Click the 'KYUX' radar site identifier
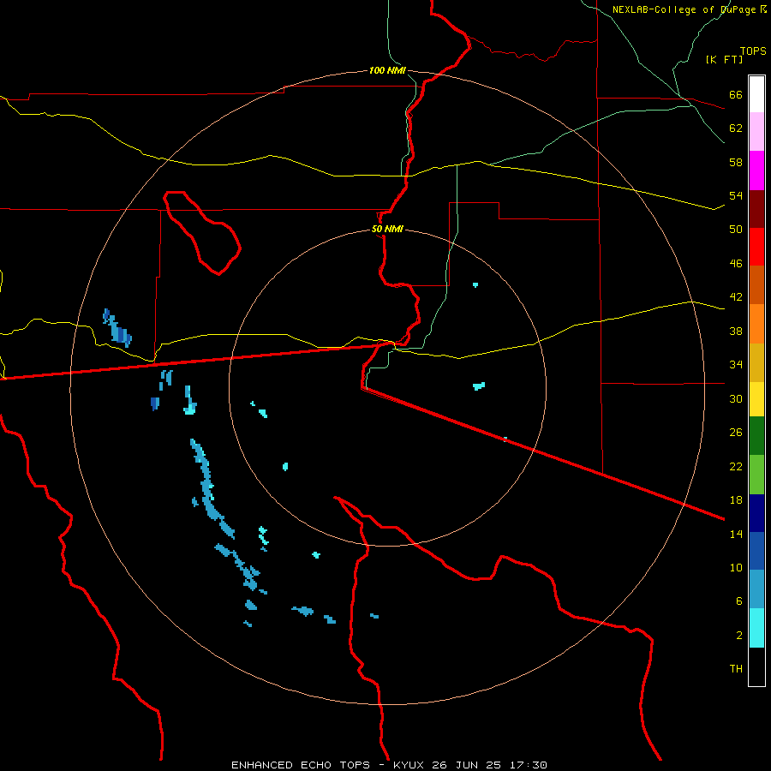 click(408, 765)
